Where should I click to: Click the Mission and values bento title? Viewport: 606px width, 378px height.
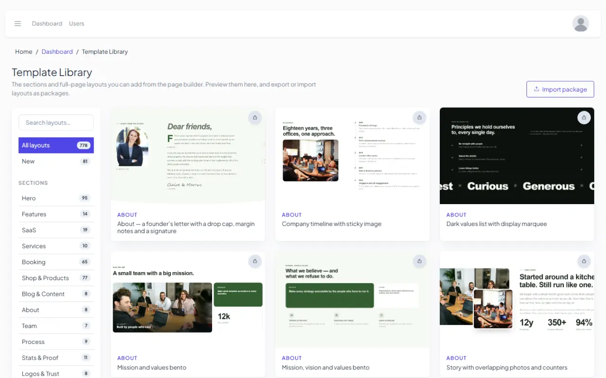point(152,368)
